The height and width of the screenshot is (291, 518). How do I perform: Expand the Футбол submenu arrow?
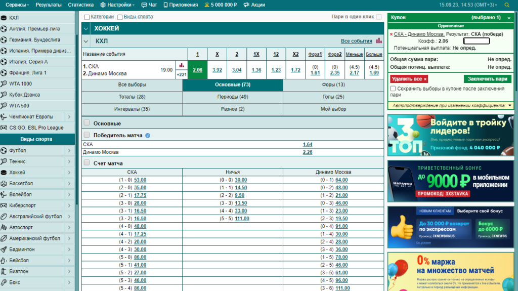69,150
